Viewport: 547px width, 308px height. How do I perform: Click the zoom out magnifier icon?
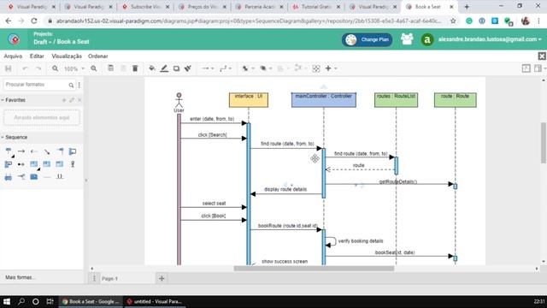pyautogui.click(x=55, y=68)
